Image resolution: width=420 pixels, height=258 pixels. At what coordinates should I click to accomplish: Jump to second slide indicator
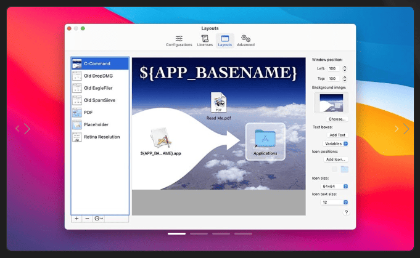199,233
